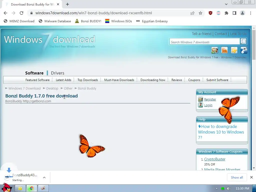Open Featured Software menu item
Screen dimensions: 256x192
pyautogui.click(x=37, y=80)
